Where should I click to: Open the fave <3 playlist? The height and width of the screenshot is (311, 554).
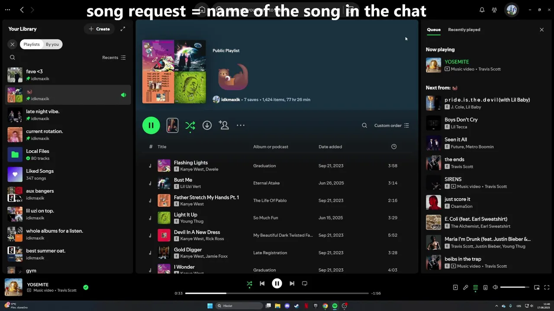(x=68, y=75)
